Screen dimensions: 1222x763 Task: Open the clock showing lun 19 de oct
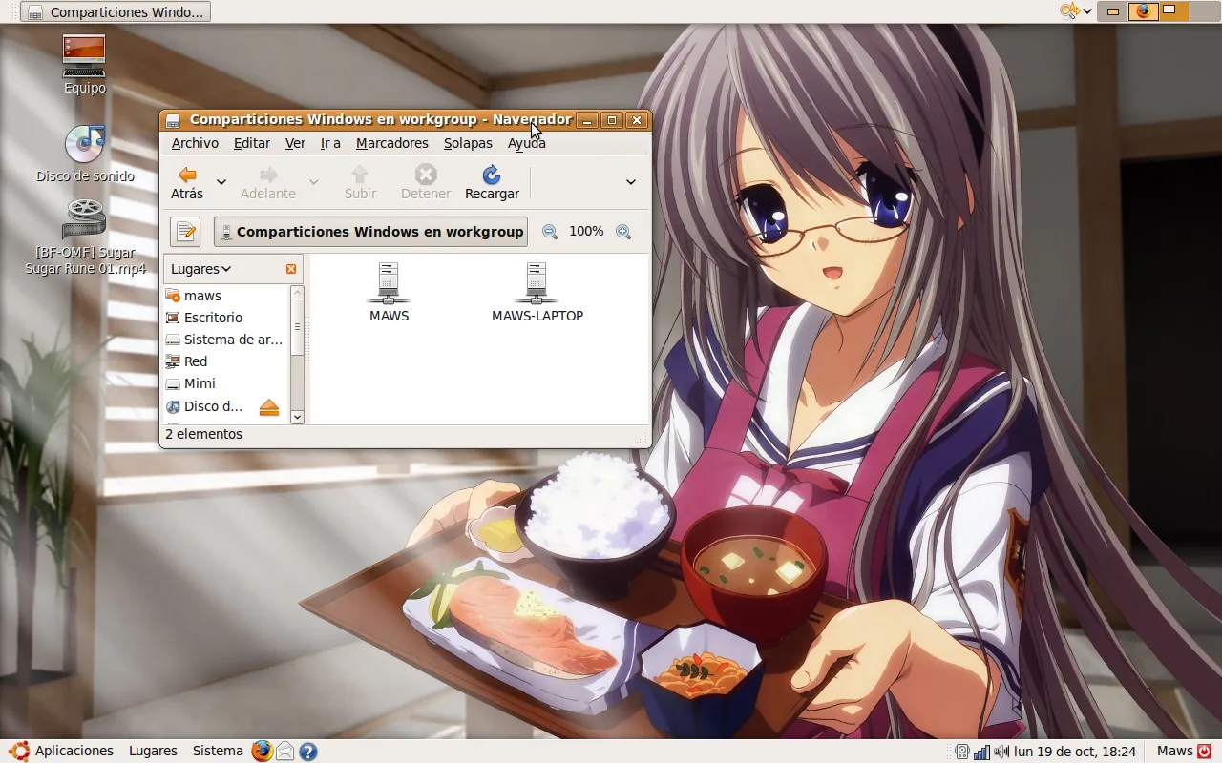(x=1075, y=752)
